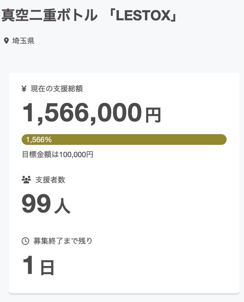The image size is (244, 302).
Task: Click the location pin icon
Action: tap(6, 41)
